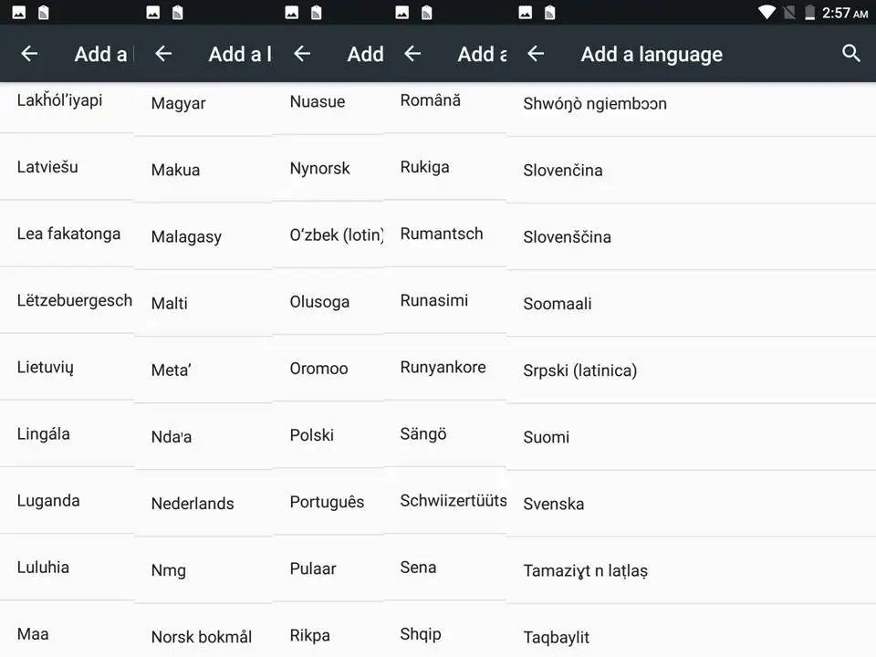Tap the no-SIM card status icon
This screenshot has width=876, height=657.
click(788, 13)
